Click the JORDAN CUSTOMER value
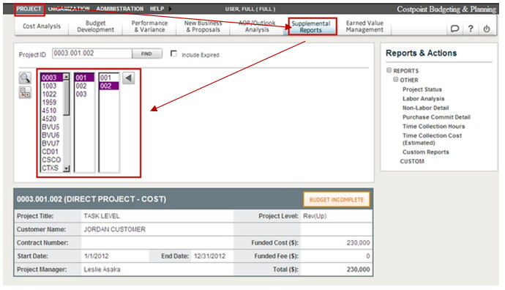 click(x=115, y=229)
